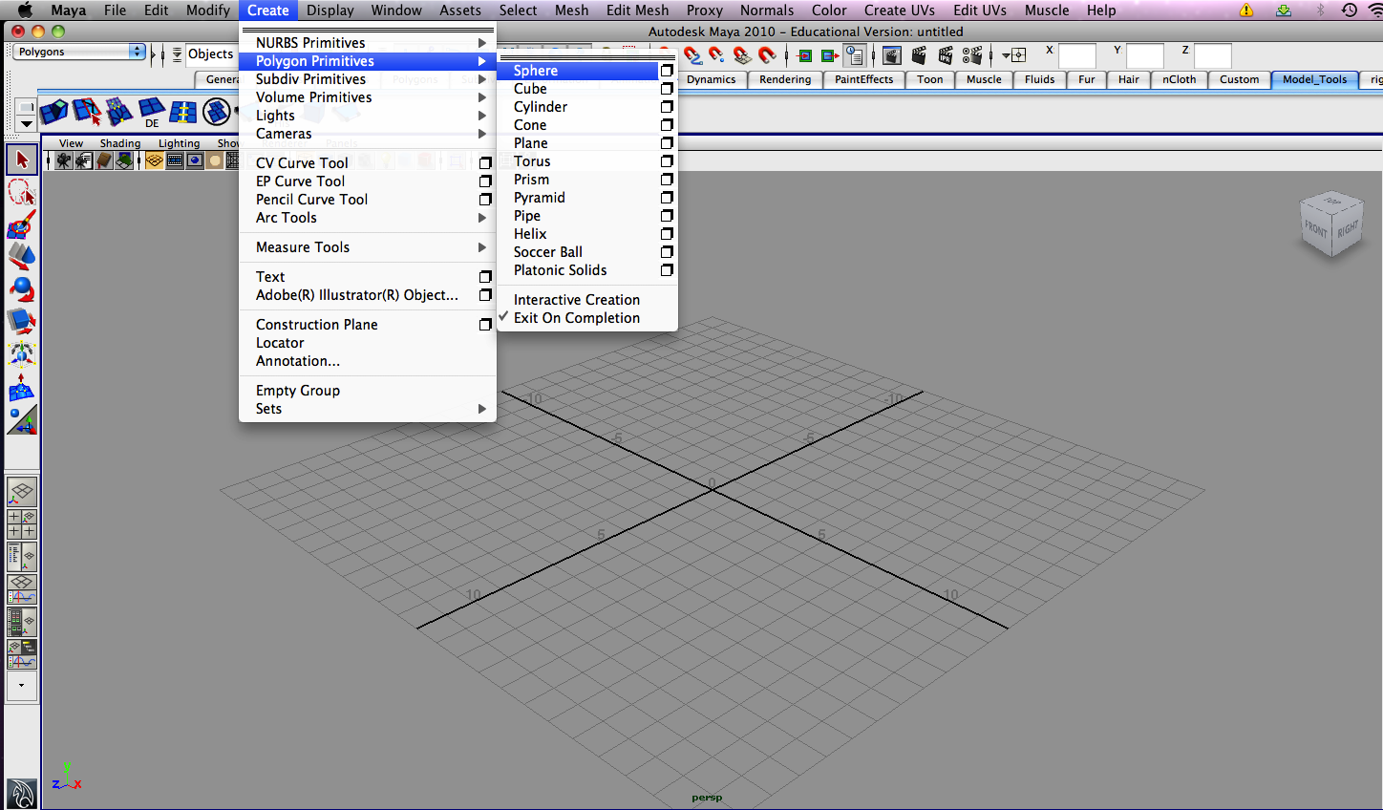Image resolution: width=1383 pixels, height=810 pixels.
Task: Activate the Paint Selection tool
Action: pyautogui.click(x=21, y=226)
